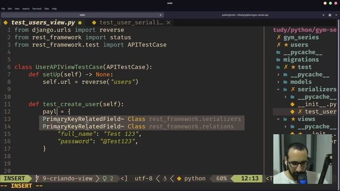340x191 pixels.
Task: Expand __pycache__ chevron inside views
Action: click(x=286, y=126)
